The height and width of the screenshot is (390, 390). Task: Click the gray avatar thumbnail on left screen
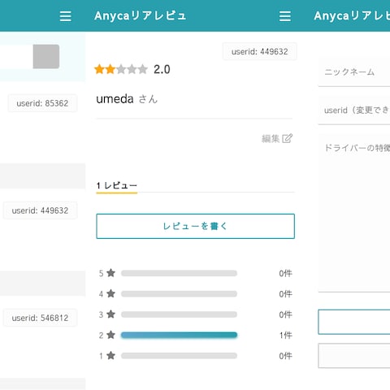pyautogui.click(x=46, y=56)
